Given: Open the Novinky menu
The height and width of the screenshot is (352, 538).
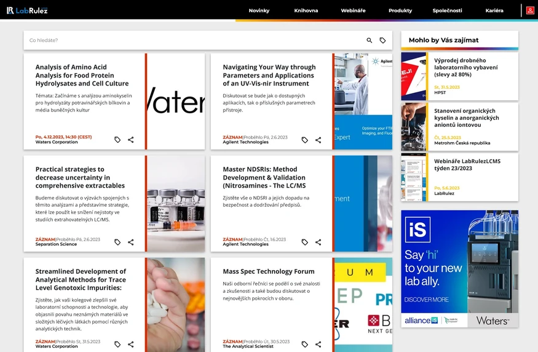Looking at the screenshot, I should tap(259, 10).
